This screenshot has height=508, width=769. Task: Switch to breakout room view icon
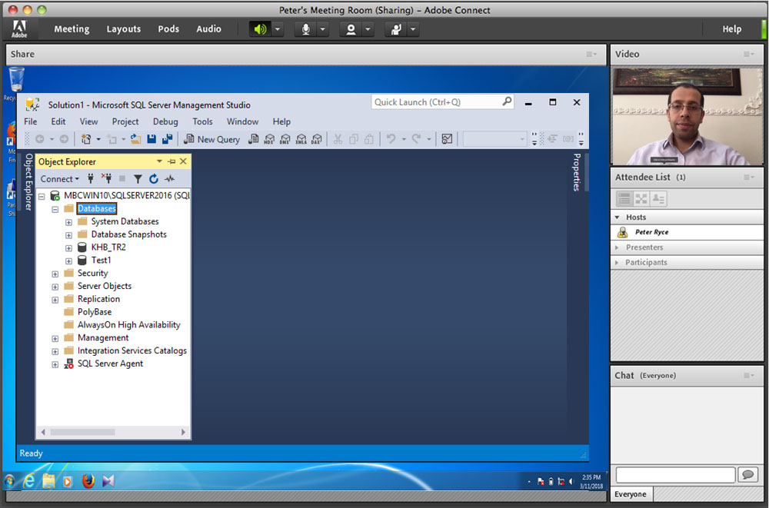[641, 198]
